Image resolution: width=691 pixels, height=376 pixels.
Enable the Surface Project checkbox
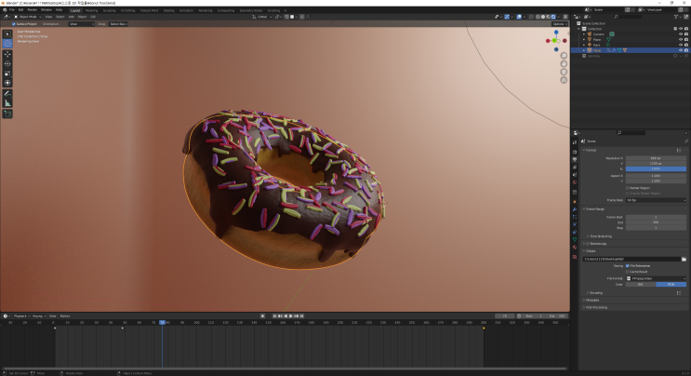[15, 24]
